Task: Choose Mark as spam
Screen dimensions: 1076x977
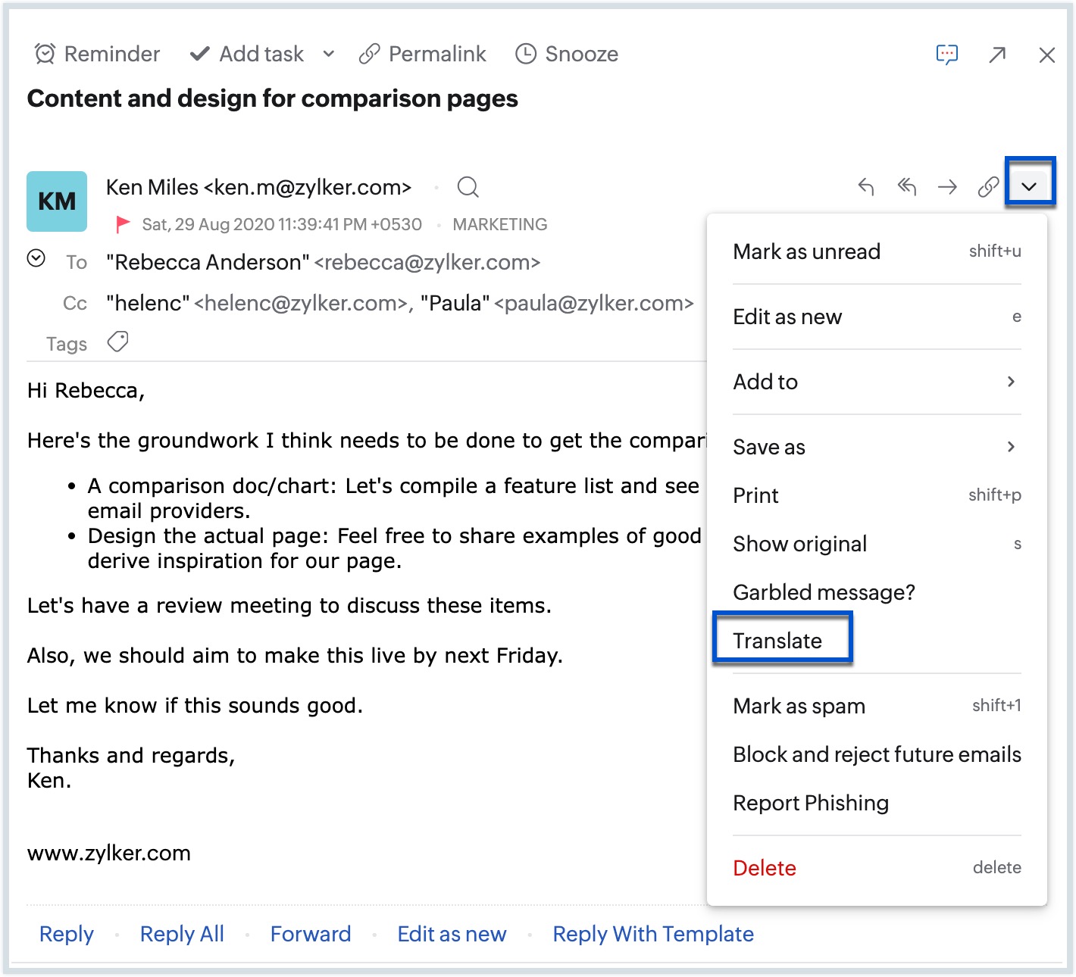Action: tap(877, 706)
